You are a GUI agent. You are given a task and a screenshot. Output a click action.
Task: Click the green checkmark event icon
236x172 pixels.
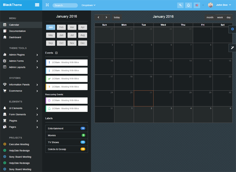tap(49, 79)
